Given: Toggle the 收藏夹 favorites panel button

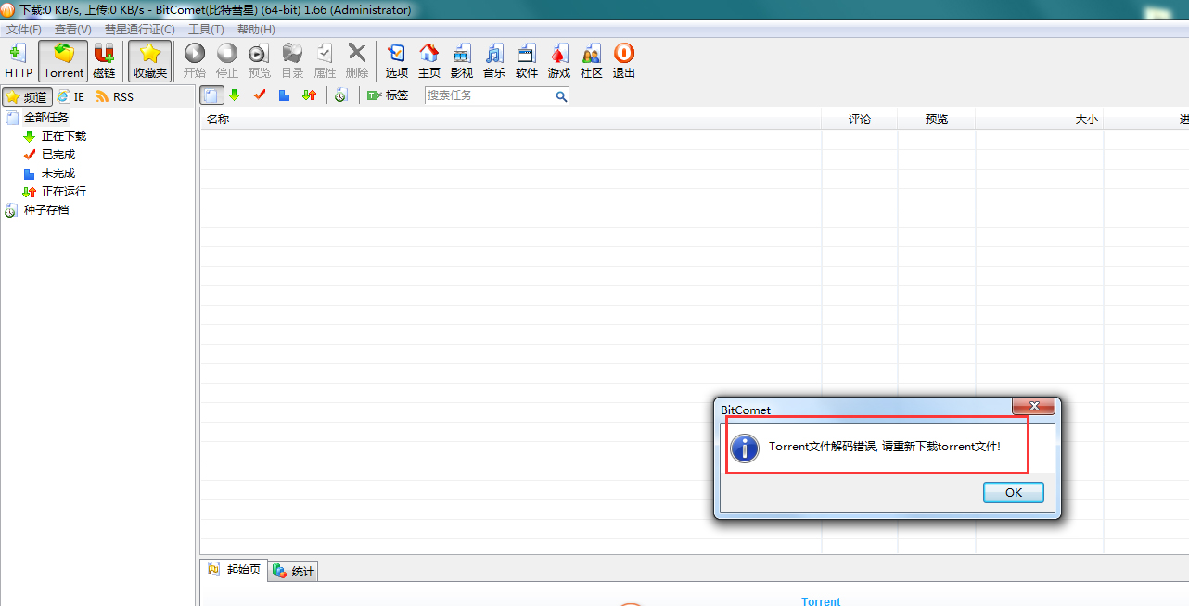Looking at the screenshot, I should pyautogui.click(x=150, y=60).
